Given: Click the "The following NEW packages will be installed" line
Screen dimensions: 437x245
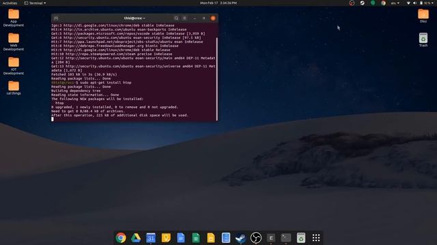Looking at the screenshot, I should (97, 99).
